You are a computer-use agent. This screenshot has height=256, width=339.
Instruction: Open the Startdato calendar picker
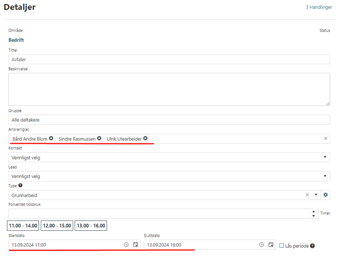pyautogui.click(x=135, y=245)
